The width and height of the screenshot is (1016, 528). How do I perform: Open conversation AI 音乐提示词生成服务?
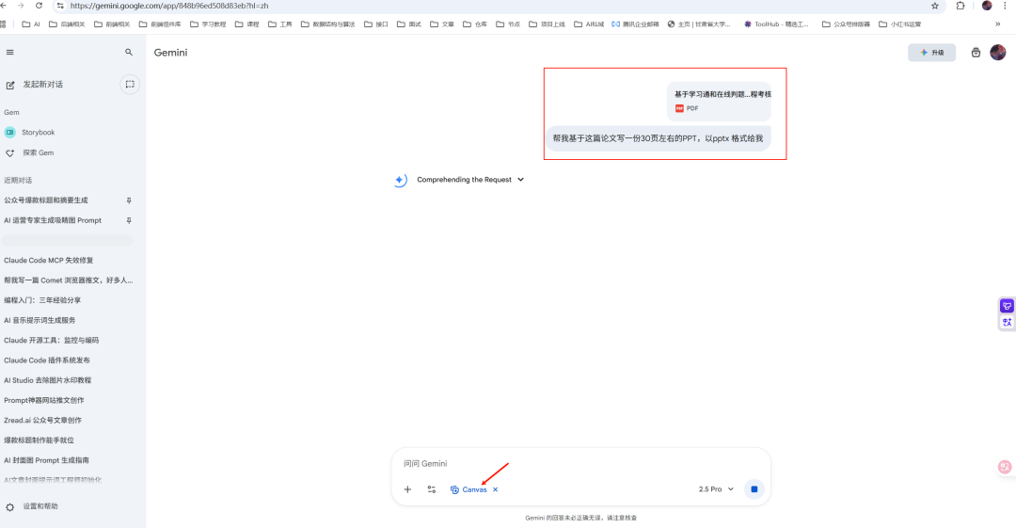(x=40, y=320)
